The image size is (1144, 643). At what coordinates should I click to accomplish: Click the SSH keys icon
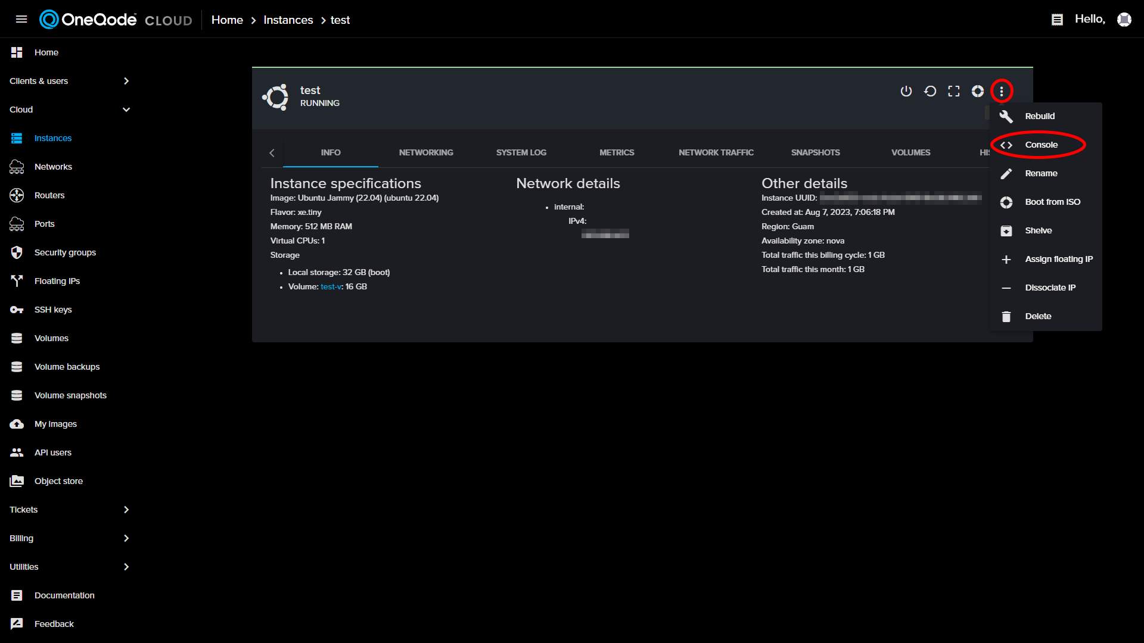coord(17,310)
